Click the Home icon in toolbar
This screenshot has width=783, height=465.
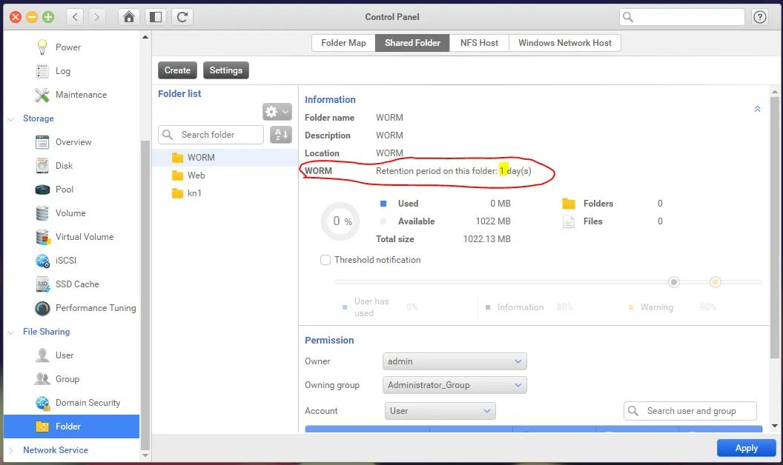129,17
